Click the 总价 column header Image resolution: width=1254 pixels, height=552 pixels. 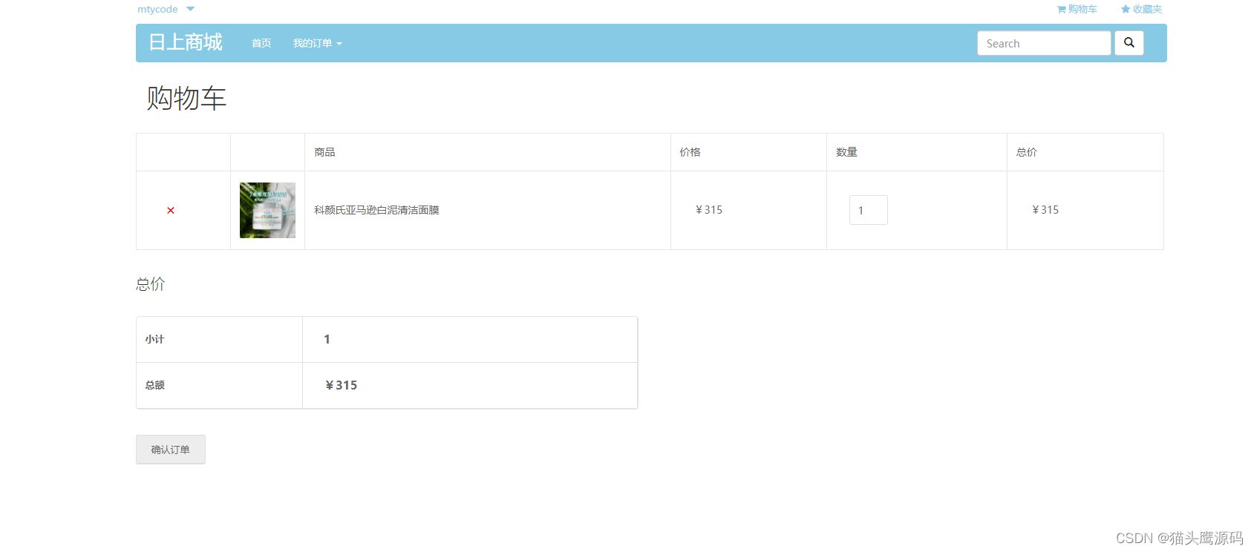tap(1027, 152)
